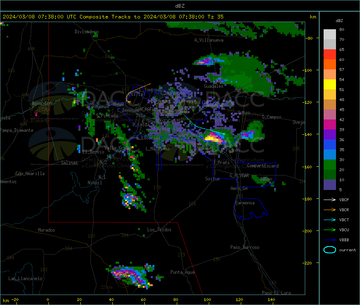
Task: Click the blue VBBB arrow in legend
Action: pyautogui.click(x=330, y=240)
